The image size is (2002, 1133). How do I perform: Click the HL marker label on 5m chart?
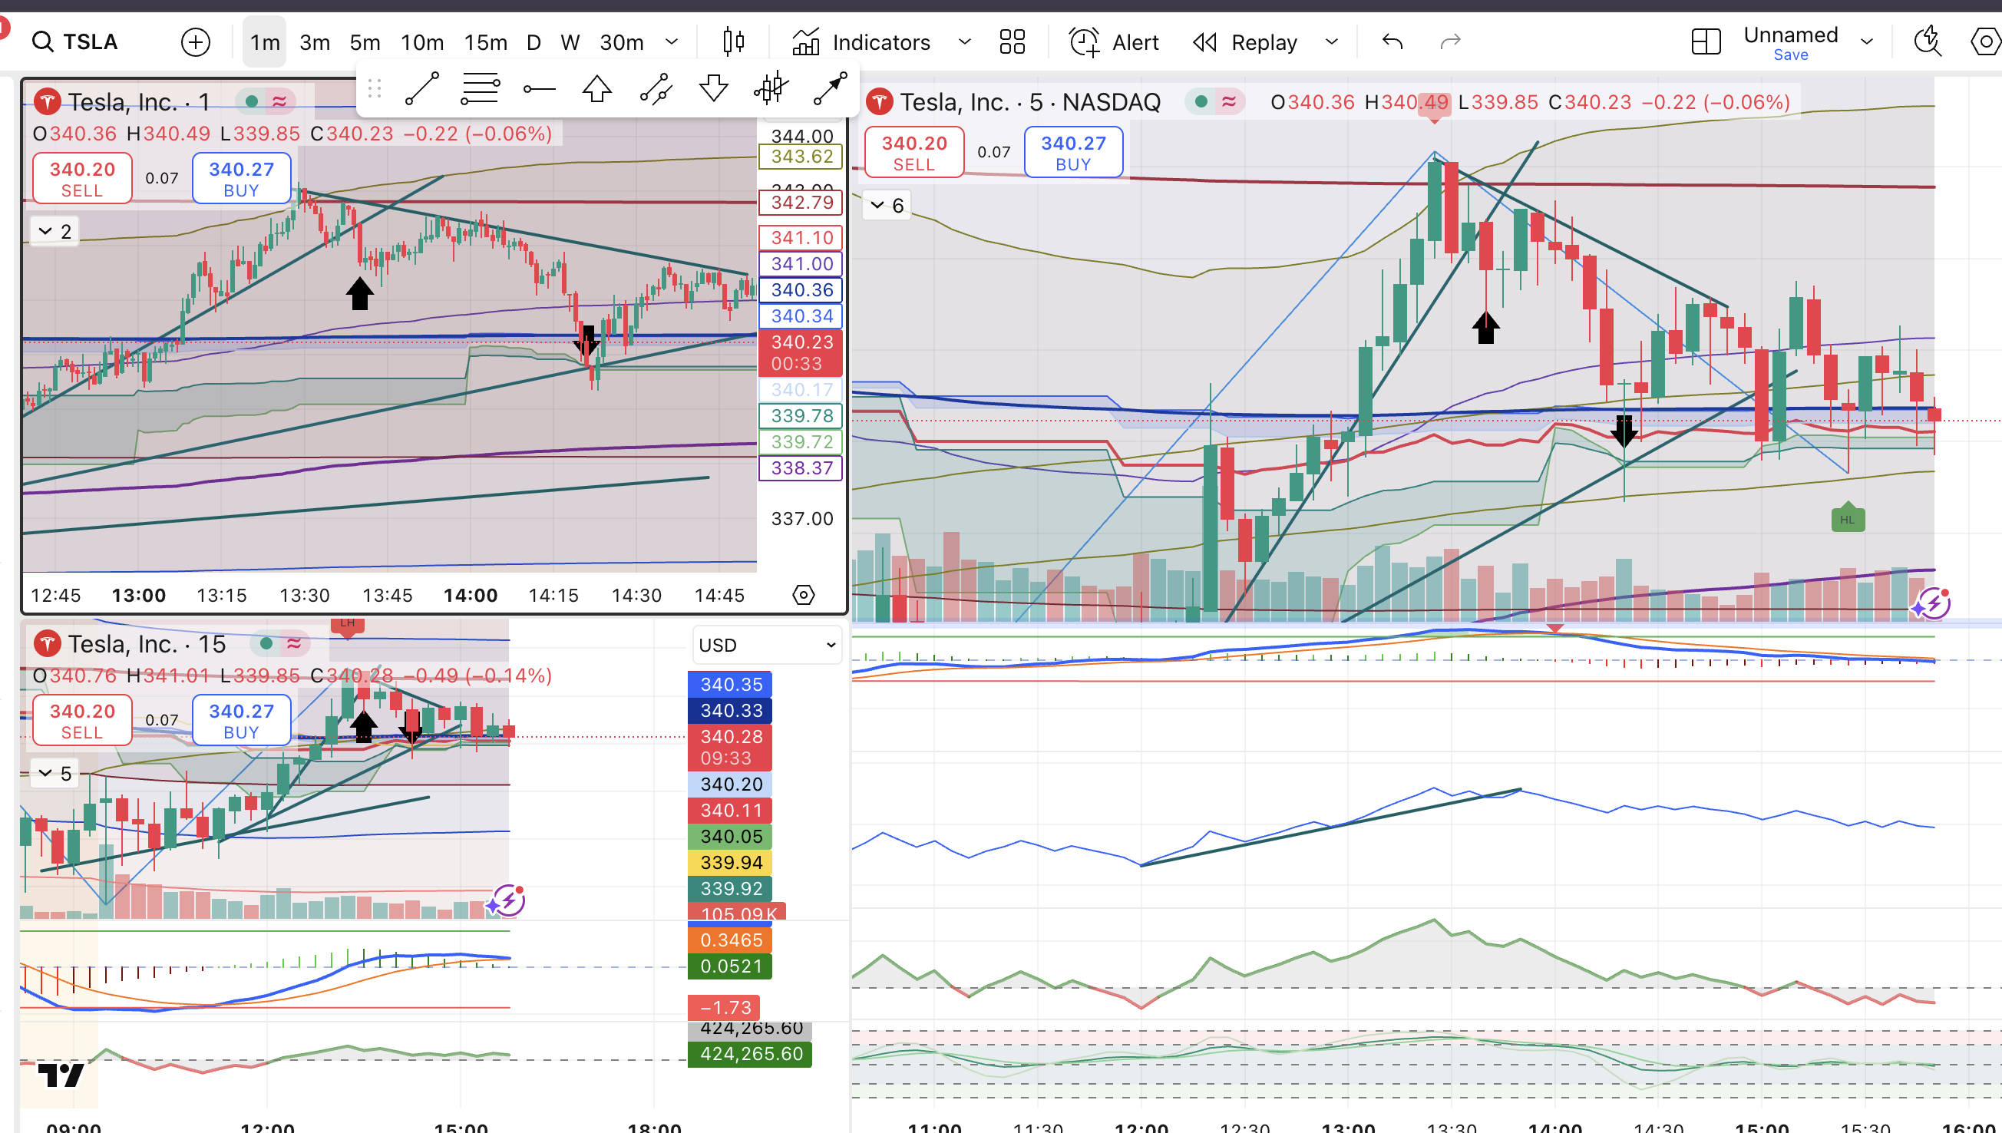click(1847, 518)
